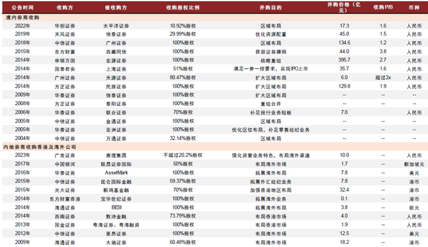
Task: Click the 超过2x P/B value
Action: (x=383, y=78)
